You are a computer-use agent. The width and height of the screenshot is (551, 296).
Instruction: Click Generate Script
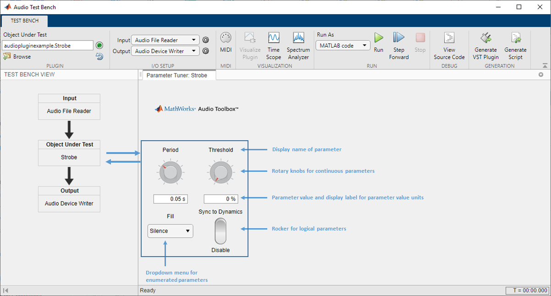tap(515, 45)
